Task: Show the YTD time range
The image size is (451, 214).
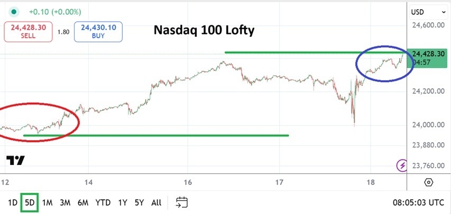Action: tap(103, 202)
